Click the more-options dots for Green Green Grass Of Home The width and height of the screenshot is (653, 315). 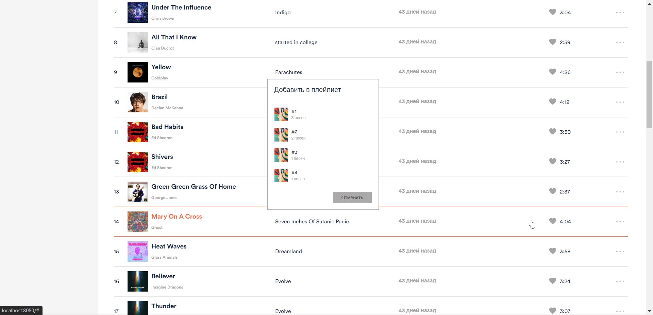click(620, 192)
